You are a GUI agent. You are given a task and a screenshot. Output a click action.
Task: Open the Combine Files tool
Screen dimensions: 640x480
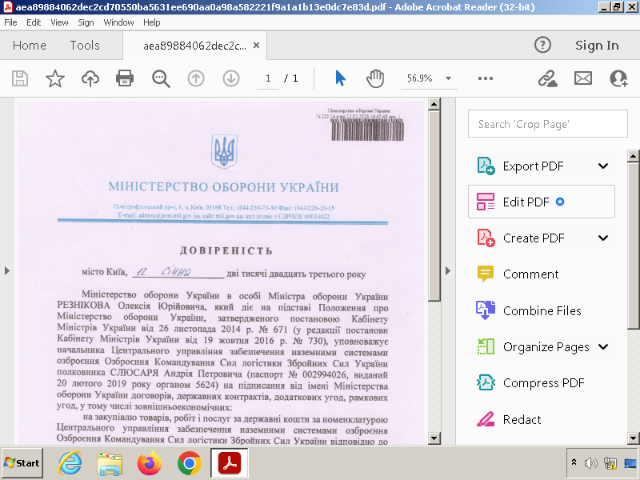(x=542, y=310)
